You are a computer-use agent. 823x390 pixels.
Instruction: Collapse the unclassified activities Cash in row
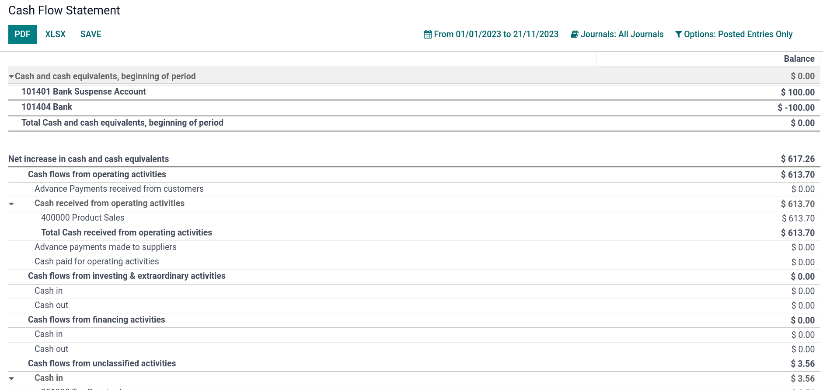(x=12, y=379)
